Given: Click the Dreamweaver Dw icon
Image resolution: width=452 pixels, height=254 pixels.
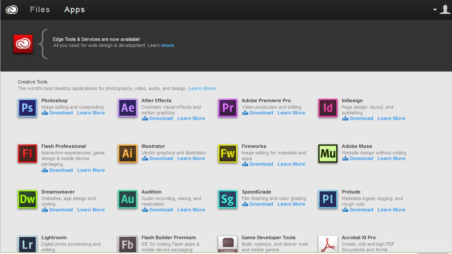Looking at the screenshot, I should 27,199.
